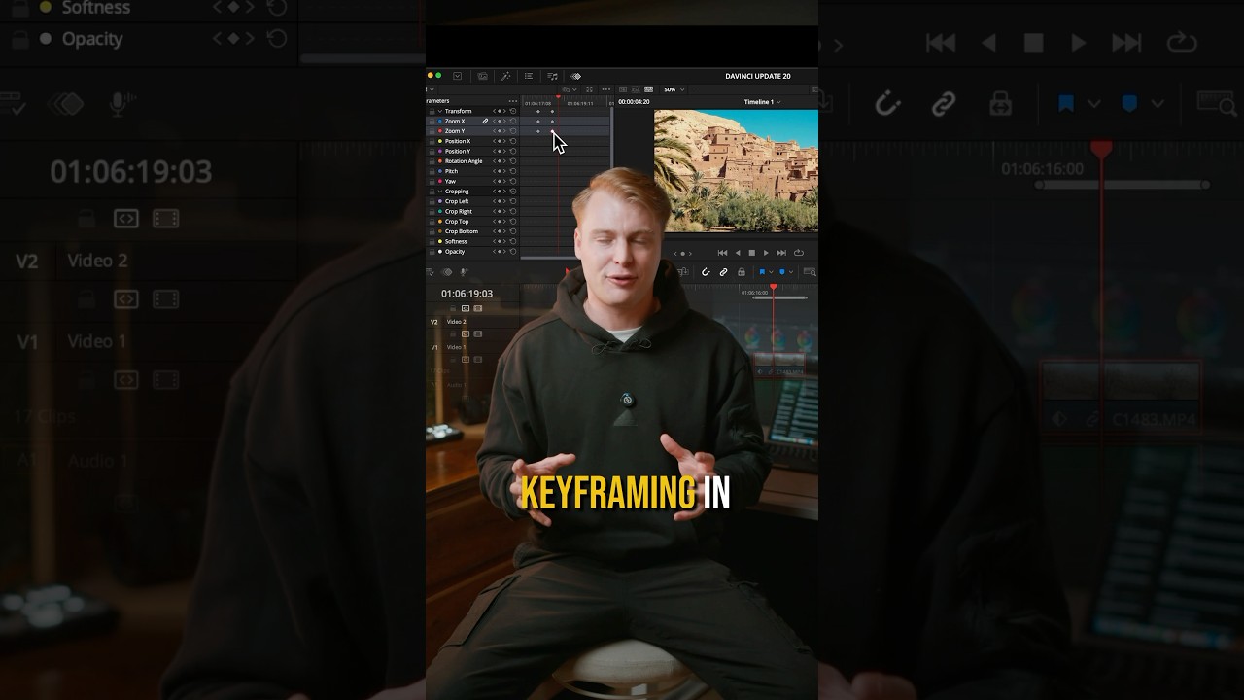This screenshot has width=1244, height=700.
Task: Toggle loop playback in the center viewer transport
Action: click(799, 253)
